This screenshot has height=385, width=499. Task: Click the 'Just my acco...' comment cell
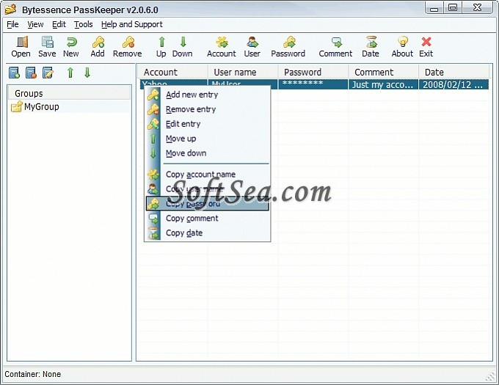(383, 84)
